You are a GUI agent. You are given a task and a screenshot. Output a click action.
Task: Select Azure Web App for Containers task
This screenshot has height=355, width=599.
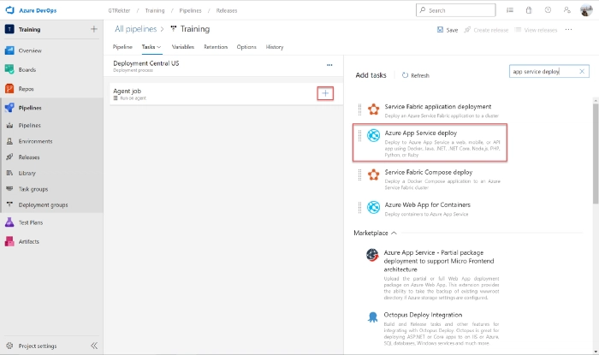point(430,209)
